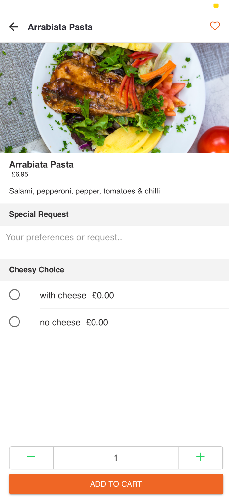
Task: Tap the "with cheese" option label
Action: pyautogui.click(x=63, y=295)
